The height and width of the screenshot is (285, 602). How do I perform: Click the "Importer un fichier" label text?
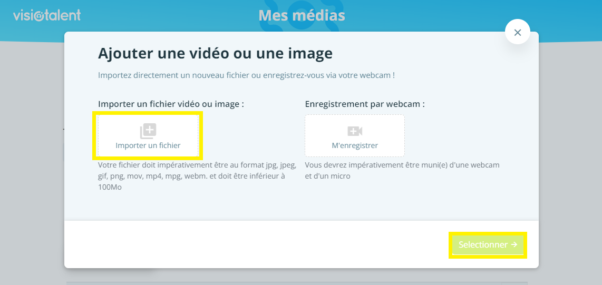point(148,145)
